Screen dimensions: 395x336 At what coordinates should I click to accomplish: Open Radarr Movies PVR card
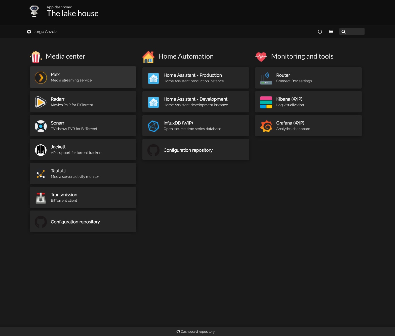pos(83,102)
